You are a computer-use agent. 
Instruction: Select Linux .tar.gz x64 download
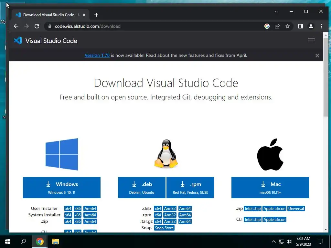pyautogui.click(x=158, y=222)
